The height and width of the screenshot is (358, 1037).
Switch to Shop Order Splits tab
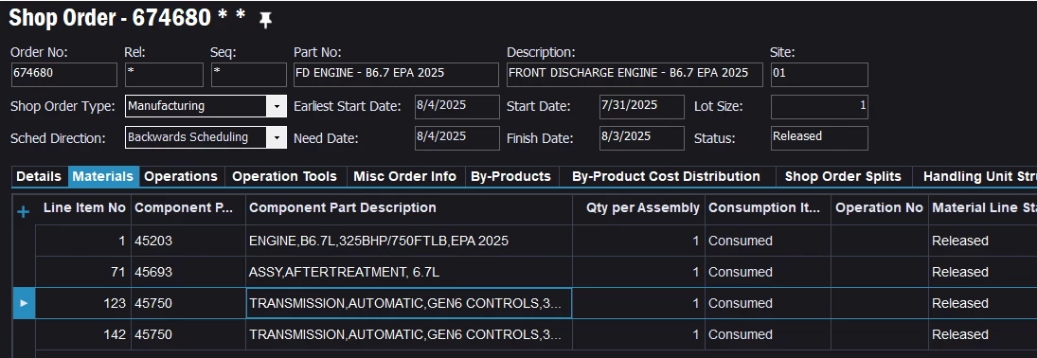(x=843, y=177)
